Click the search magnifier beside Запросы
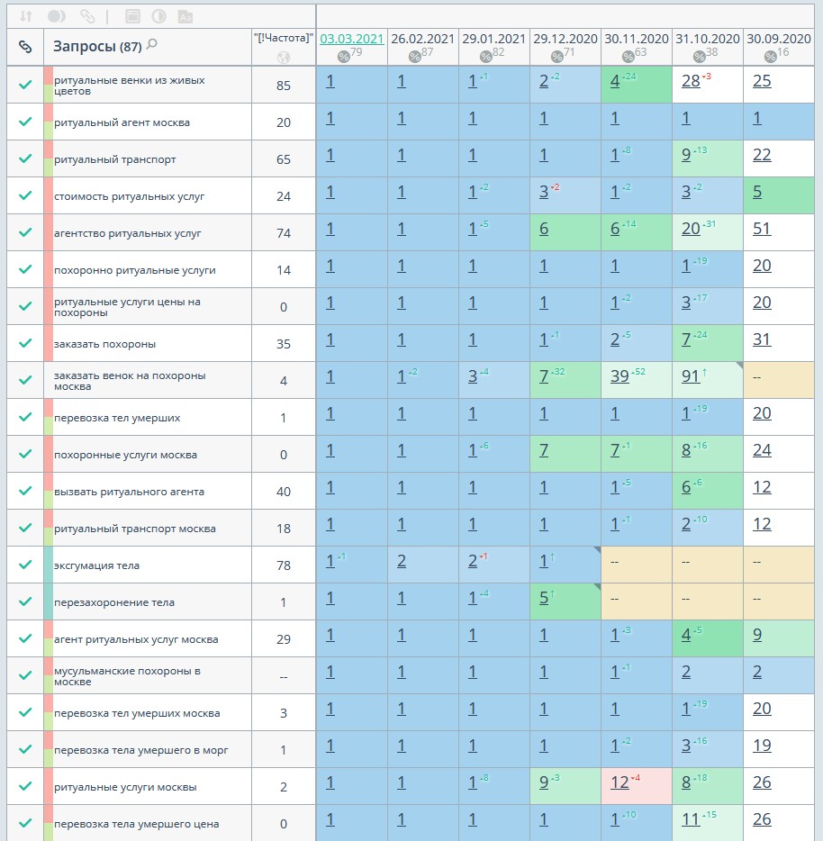This screenshot has height=841, width=823. point(152,44)
